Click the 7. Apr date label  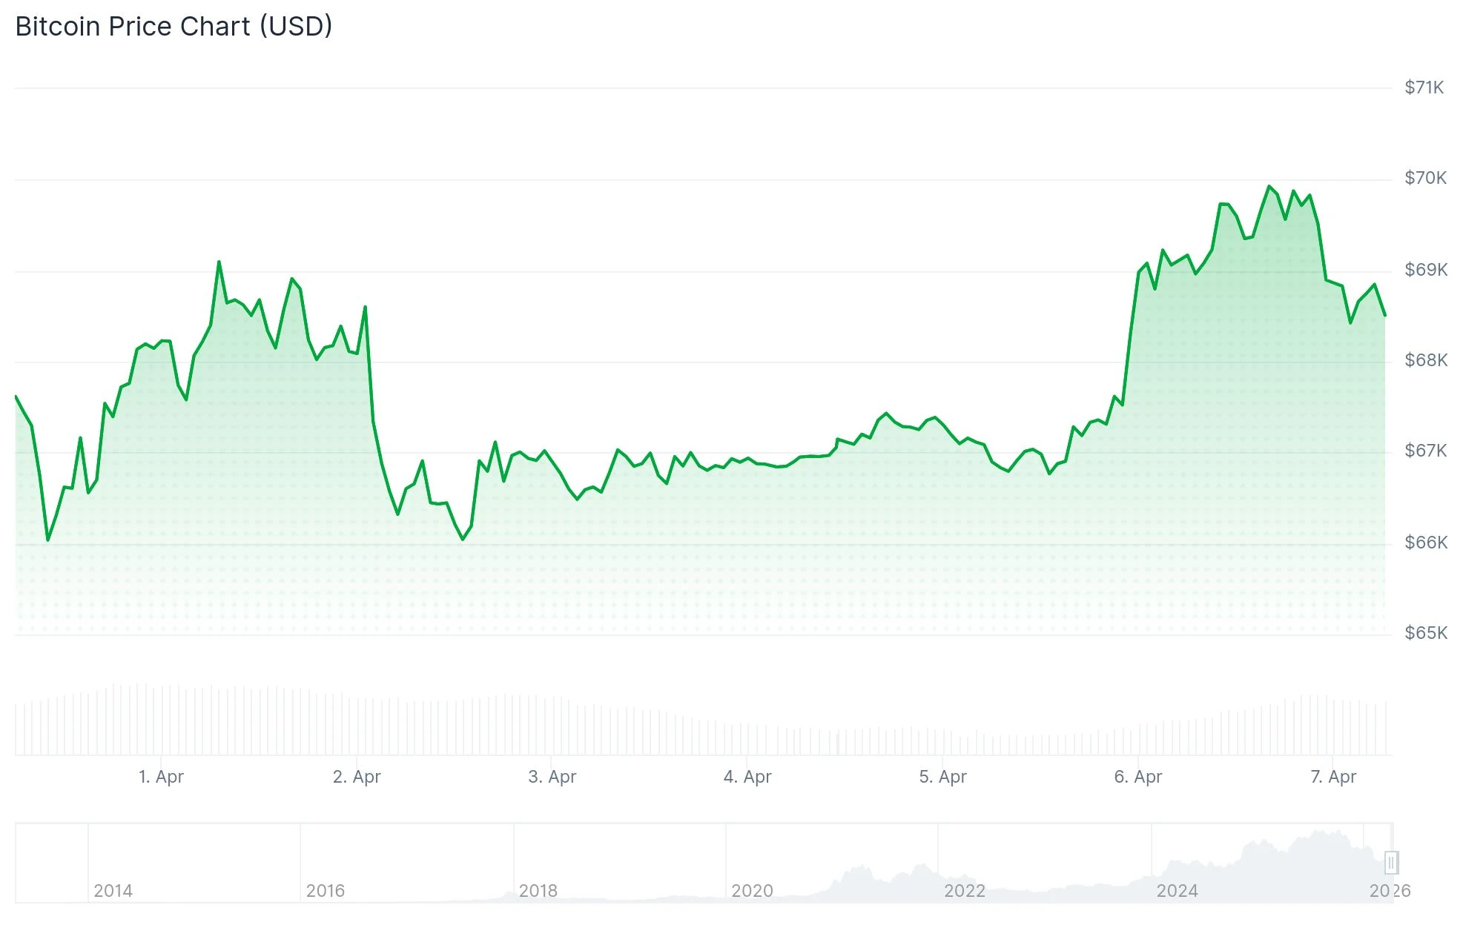pos(1333,778)
